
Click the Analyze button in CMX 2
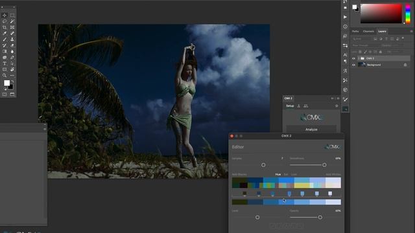pyautogui.click(x=311, y=129)
